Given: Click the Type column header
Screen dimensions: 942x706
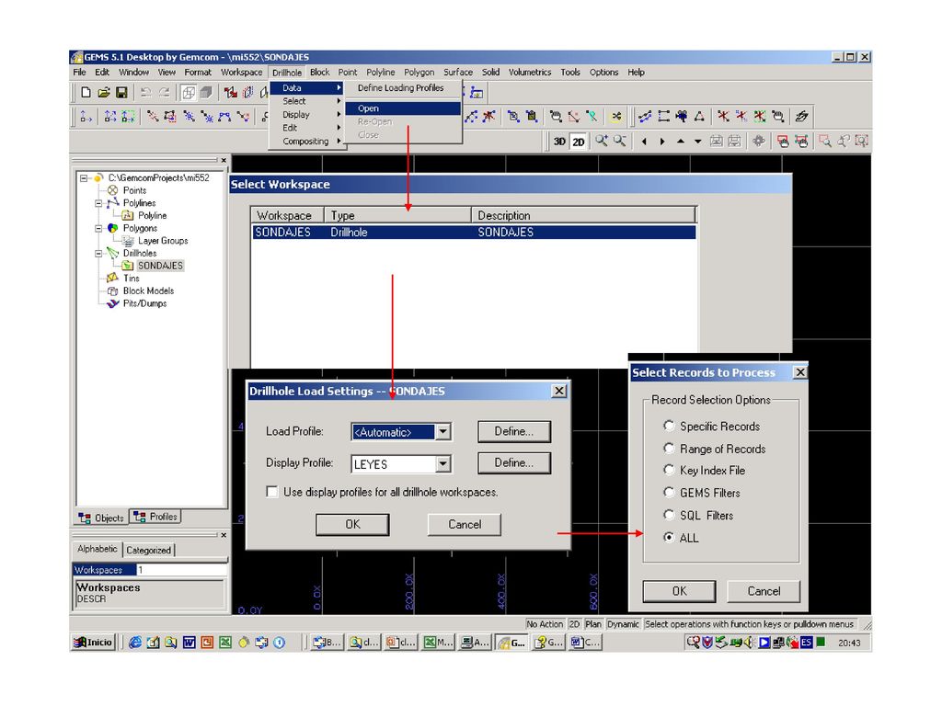Looking at the screenshot, I should click(397, 215).
